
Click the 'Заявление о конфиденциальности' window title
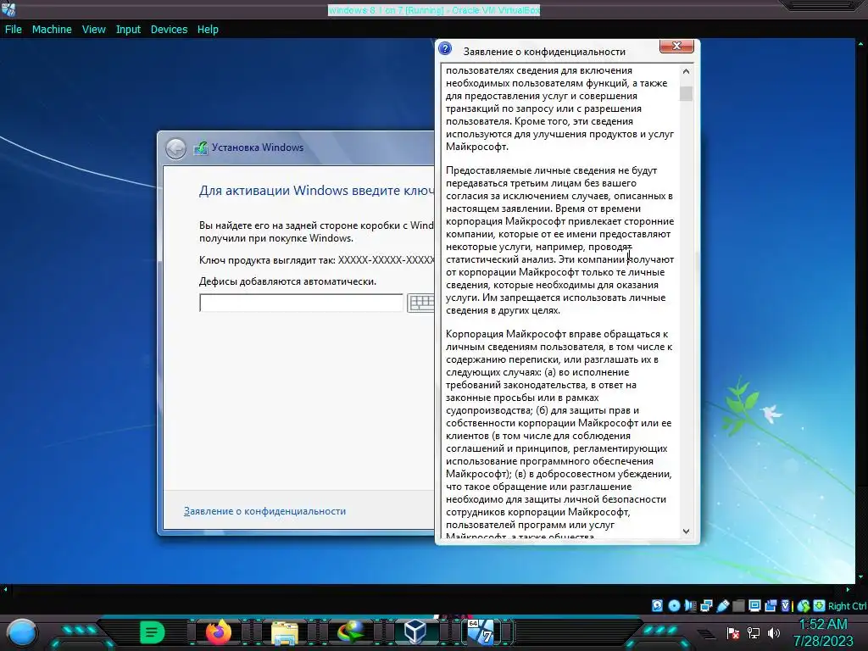(x=544, y=52)
